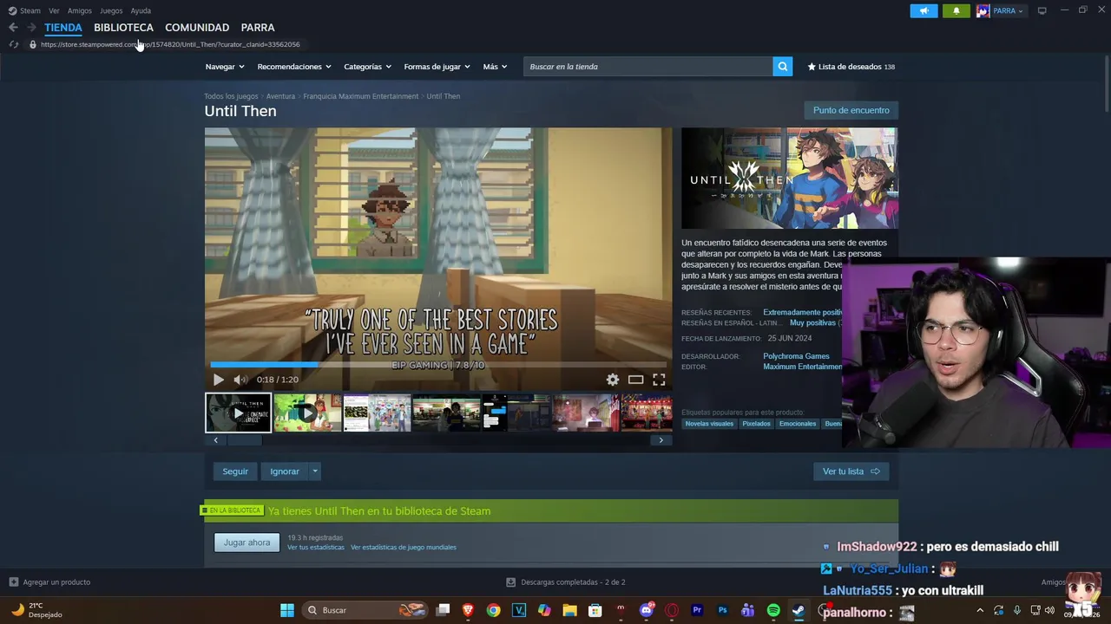Viewport: 1111px width, 624px height.
Task: Open the weather widget showing 21°C
Action: coord(36,610)
